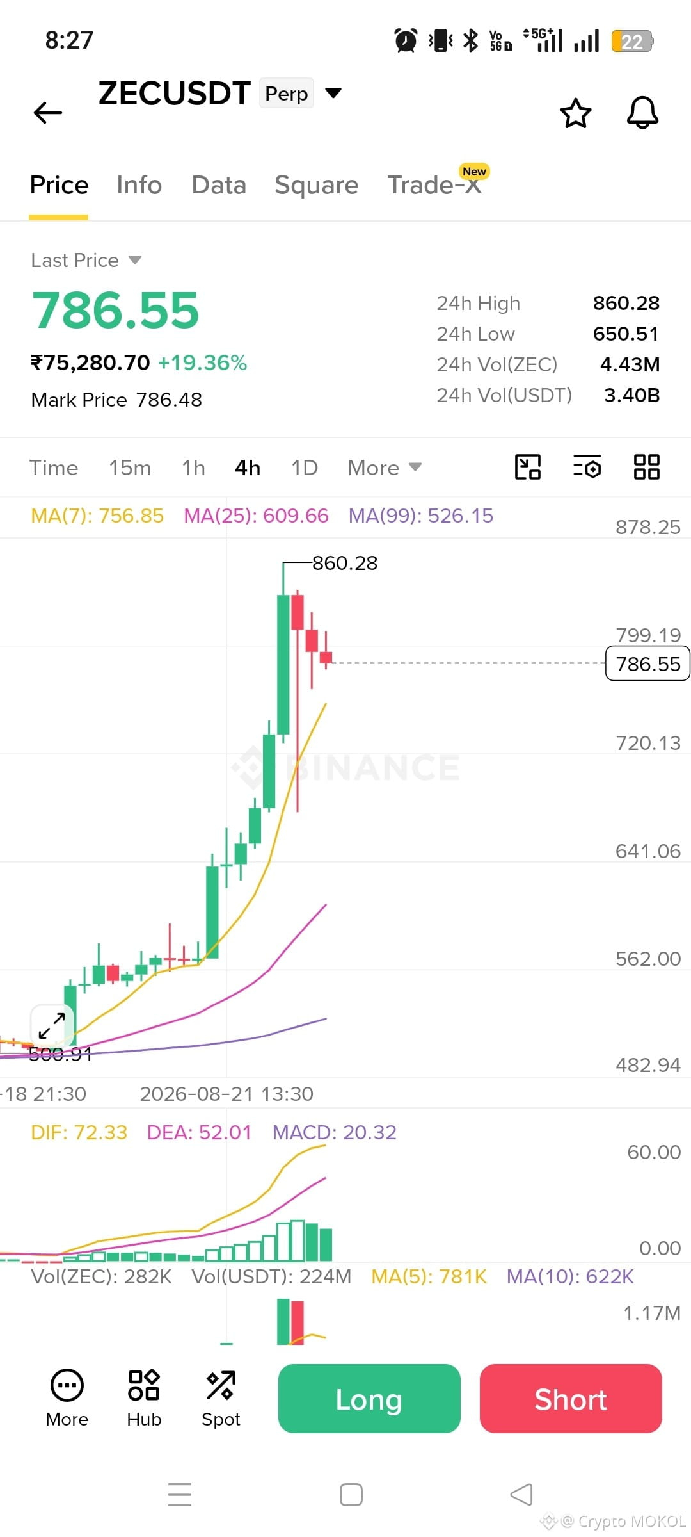This screenshot has width=691, height=1537.
Task: Tap the Bluetooth status icon
Action: tap(471, 41)
